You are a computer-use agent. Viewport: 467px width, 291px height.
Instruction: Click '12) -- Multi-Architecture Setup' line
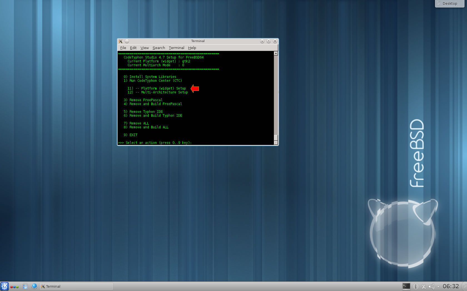(158, 92)
